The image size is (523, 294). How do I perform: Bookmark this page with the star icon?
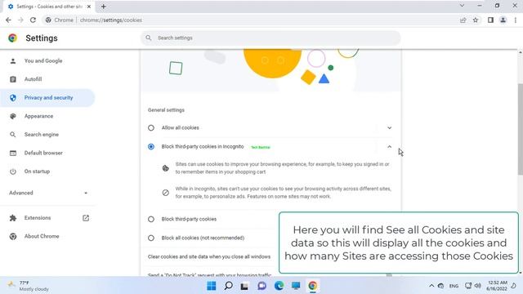[x=476, y=20]
